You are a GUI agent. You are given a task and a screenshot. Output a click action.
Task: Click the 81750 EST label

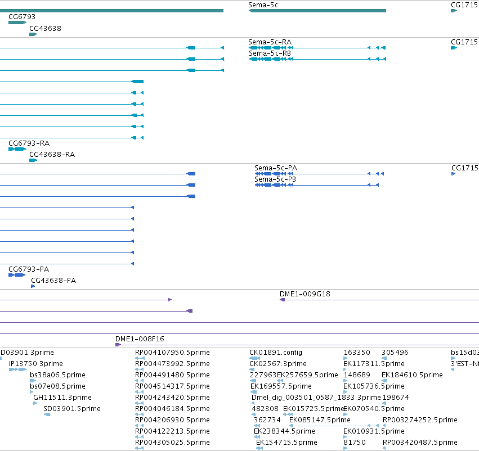tap(355, 443)
